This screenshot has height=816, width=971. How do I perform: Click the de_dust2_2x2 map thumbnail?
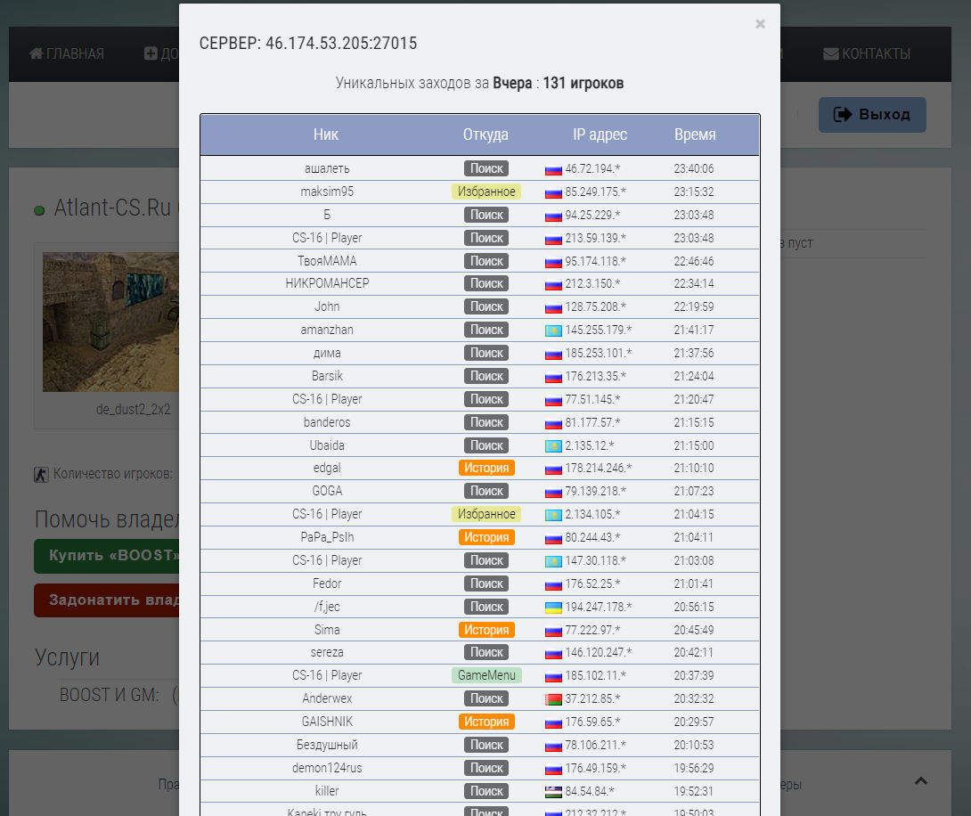pyautogui.click(x=110, y=322)
